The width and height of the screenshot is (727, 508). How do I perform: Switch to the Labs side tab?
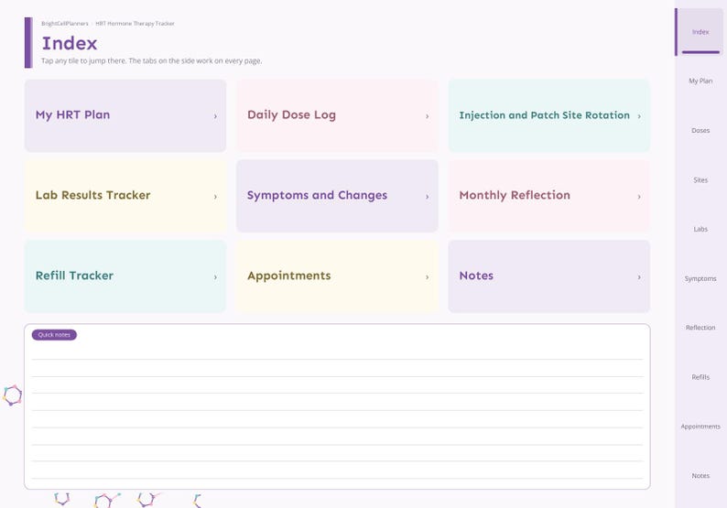coord(700,229)
